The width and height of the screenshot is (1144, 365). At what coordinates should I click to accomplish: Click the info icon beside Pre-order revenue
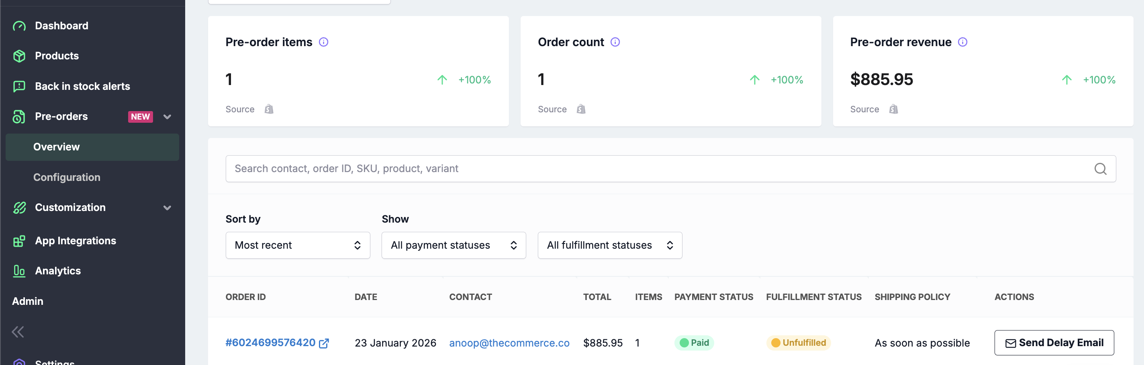962,42
